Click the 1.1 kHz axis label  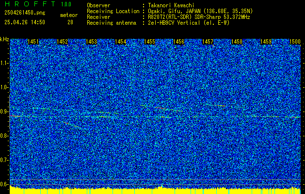click(x=3, y=63)
